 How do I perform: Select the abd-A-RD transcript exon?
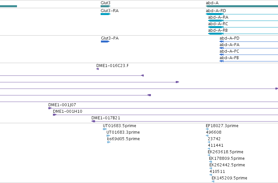pos(214,14)
